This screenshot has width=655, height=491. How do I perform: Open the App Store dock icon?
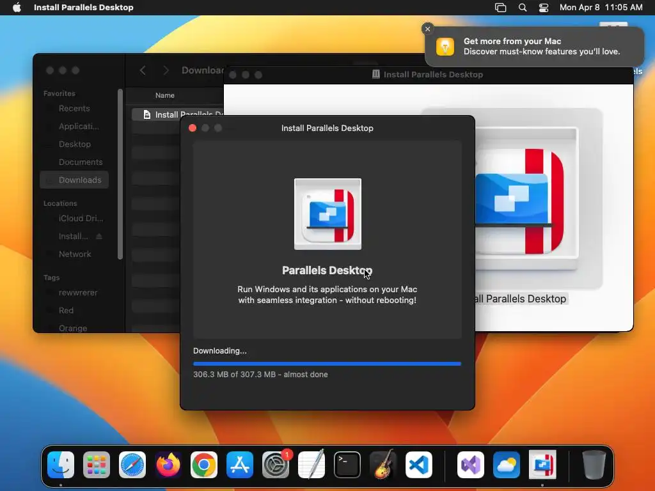[240, 465]
